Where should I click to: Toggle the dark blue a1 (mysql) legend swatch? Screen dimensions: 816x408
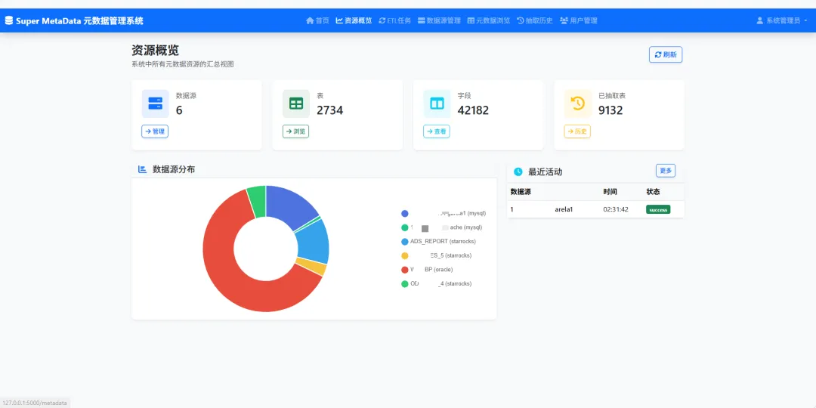tap(405, 213)
